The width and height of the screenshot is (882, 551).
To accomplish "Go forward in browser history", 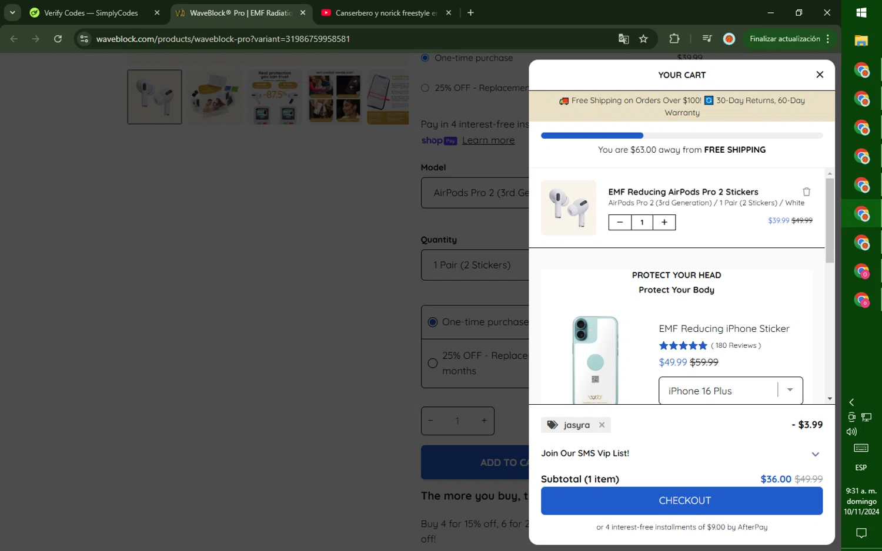I will pos(36,39).
